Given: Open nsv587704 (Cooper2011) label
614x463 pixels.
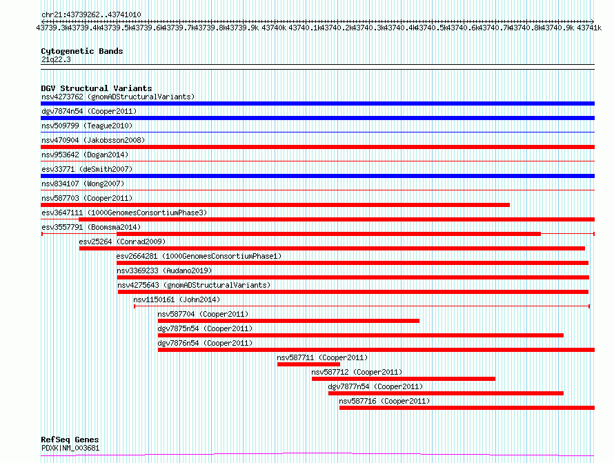Looking at the screenshot, I should pyautogui.click(x=203, y=314).
